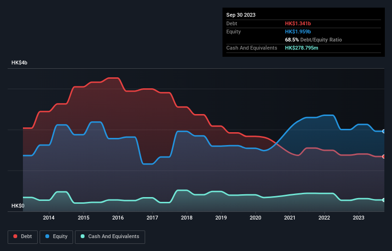Click the 68.5% Debt/Equity Ratio text
The image size is (392, 251).
[x=313, y=40]
